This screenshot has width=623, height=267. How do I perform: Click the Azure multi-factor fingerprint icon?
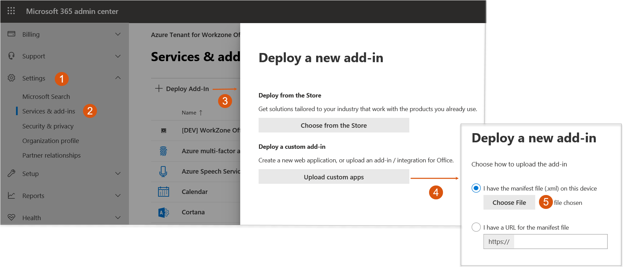click(163, 151)
